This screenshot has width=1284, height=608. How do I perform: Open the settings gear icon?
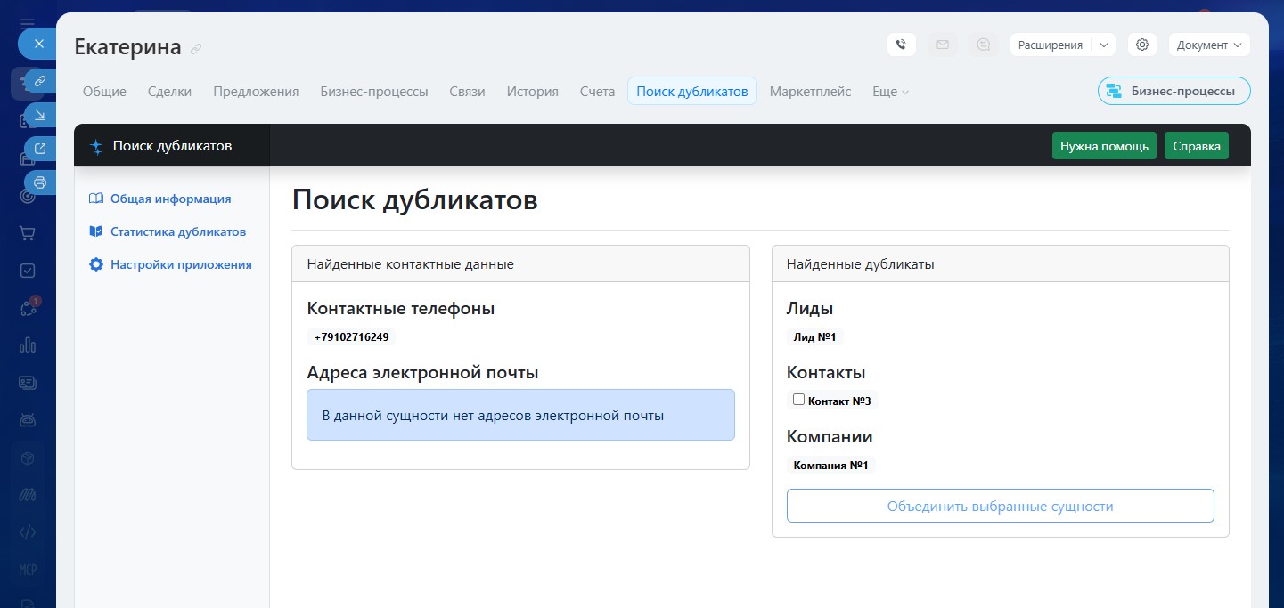pyautogui.click(x=1142, y=45)
